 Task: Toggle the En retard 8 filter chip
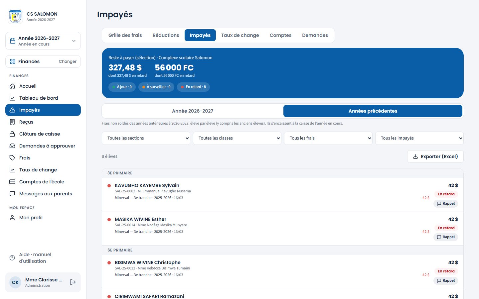click(x=193, y=87)
